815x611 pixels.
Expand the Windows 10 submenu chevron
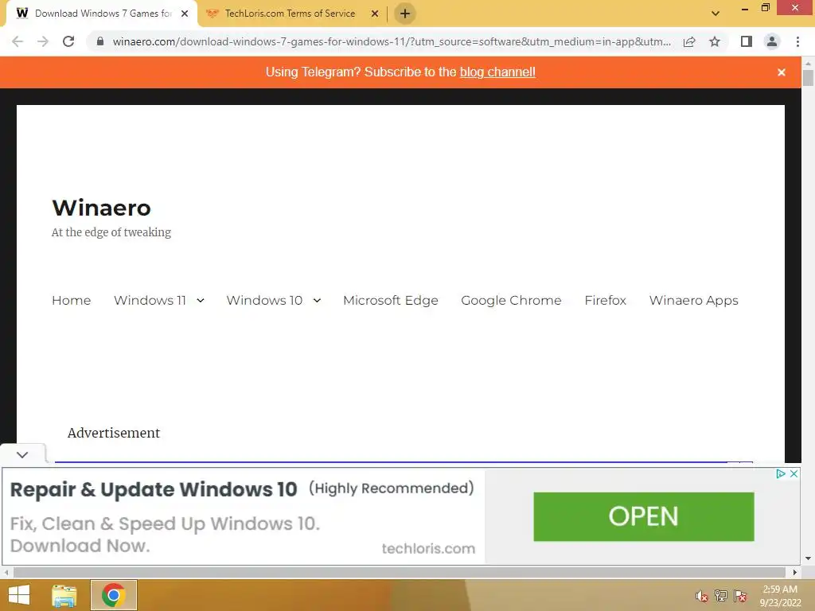[317, 300]
